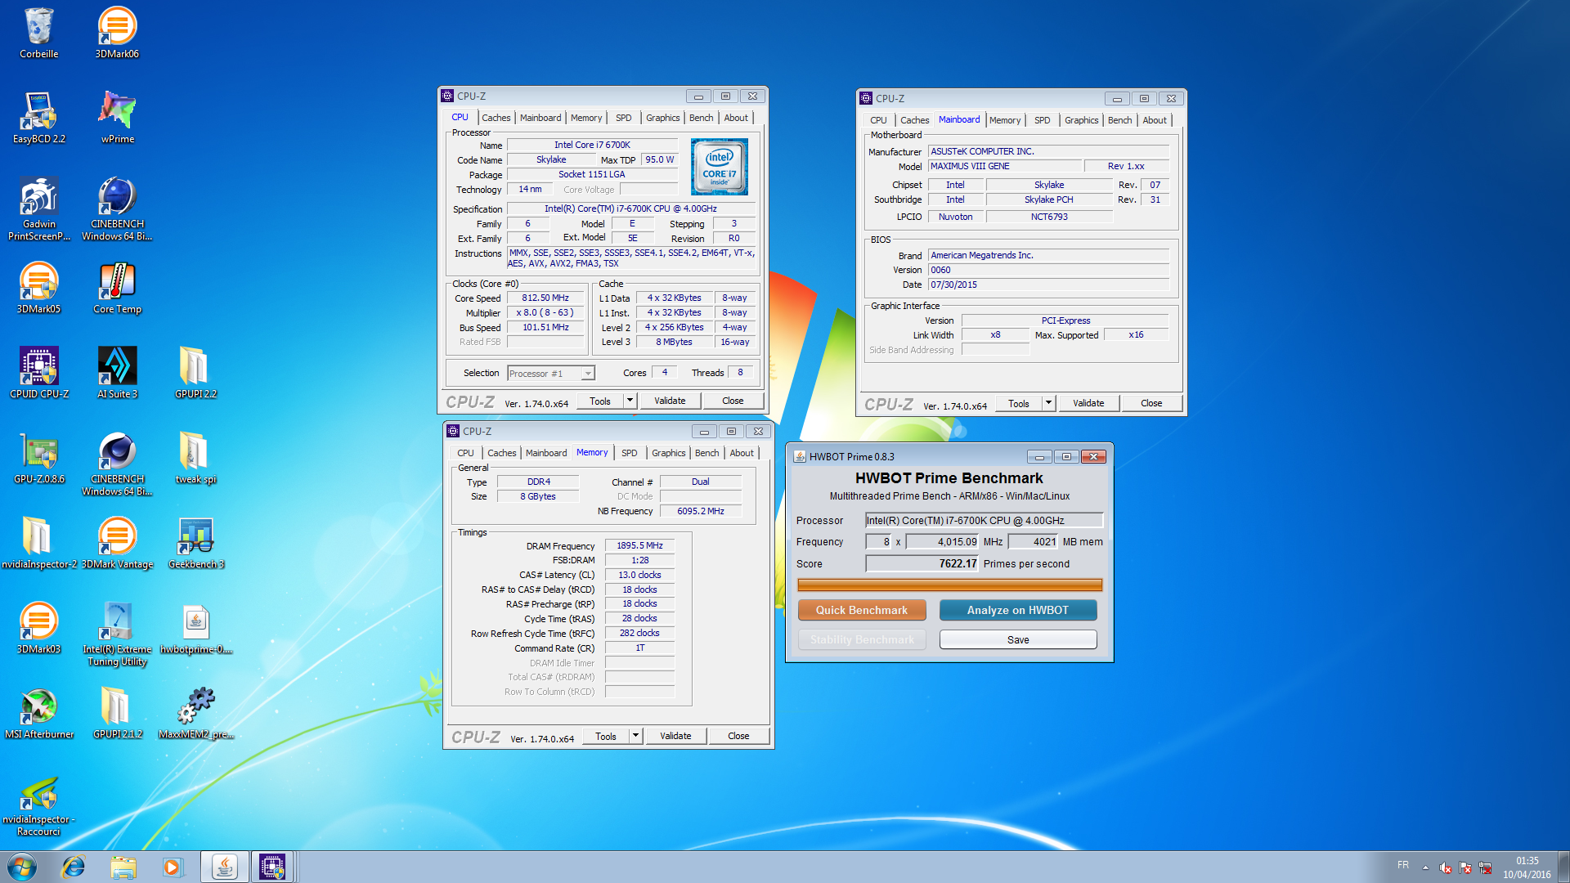The height and width of the screenshot is (883, 1570).
Task: Close the Memory CPU-Z via Close button
Action: (738, 736)
